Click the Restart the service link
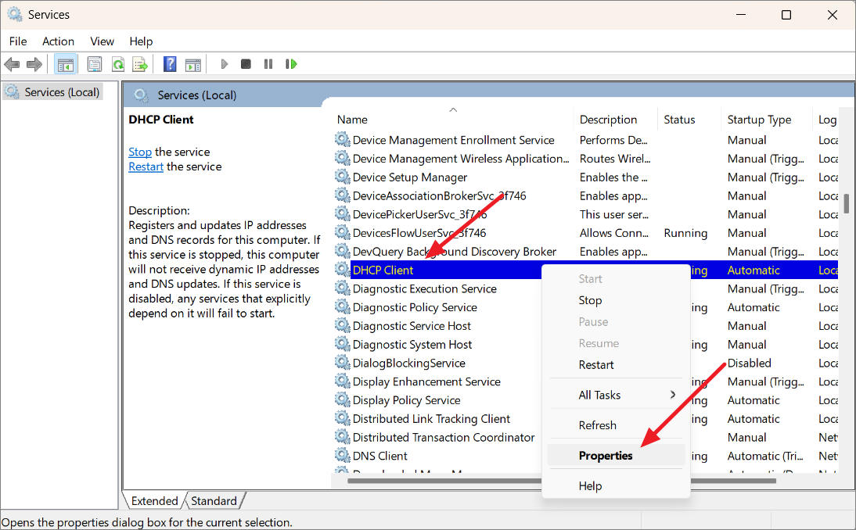This screenshot has width=856, height=530. click(x=146, y=166)
